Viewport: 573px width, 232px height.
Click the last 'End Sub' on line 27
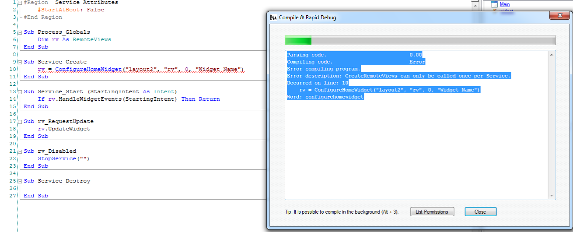pyautogui.click(x=36, y=196)
